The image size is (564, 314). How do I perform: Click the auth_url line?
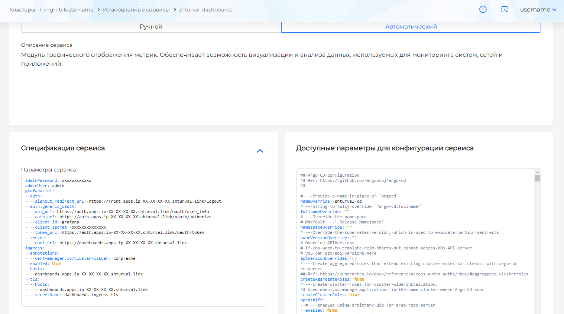pyautogui.click(x=123, y=217)
